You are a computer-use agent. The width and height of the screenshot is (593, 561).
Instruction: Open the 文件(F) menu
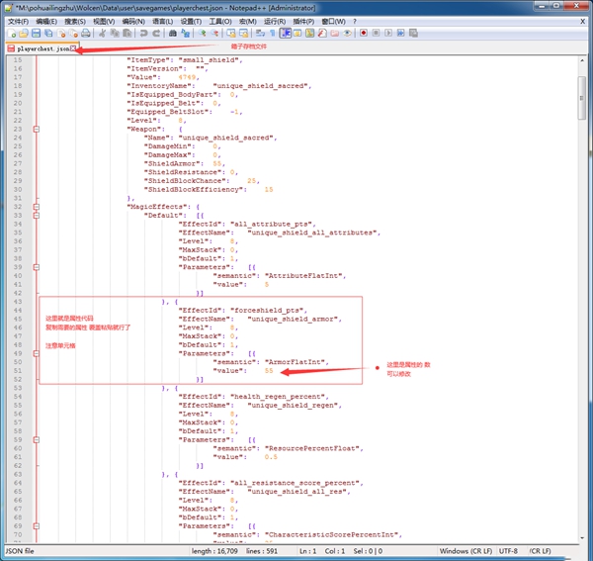click(18, 22)
